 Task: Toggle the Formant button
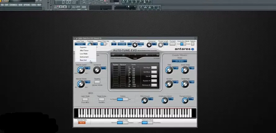(x=172, y=44)
